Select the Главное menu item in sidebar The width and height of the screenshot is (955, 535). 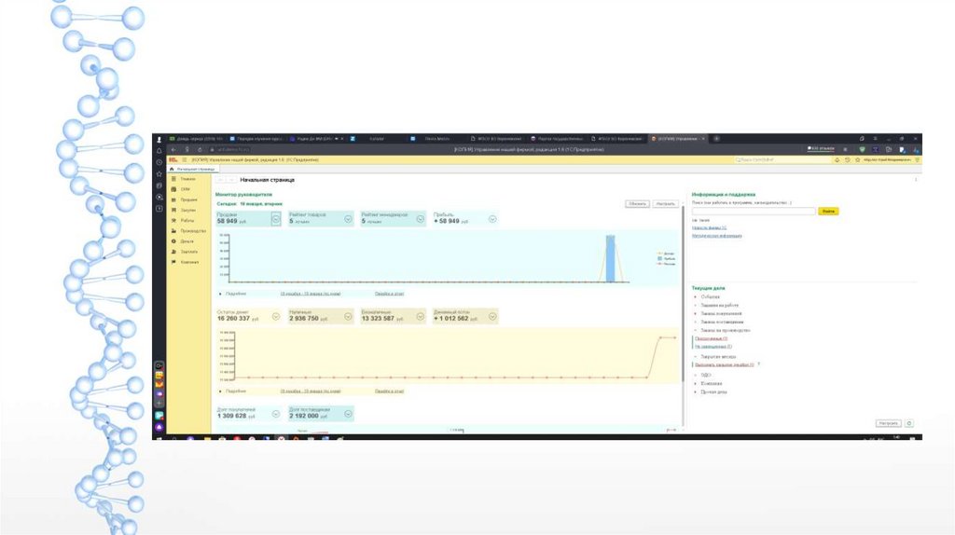point(187,178)
